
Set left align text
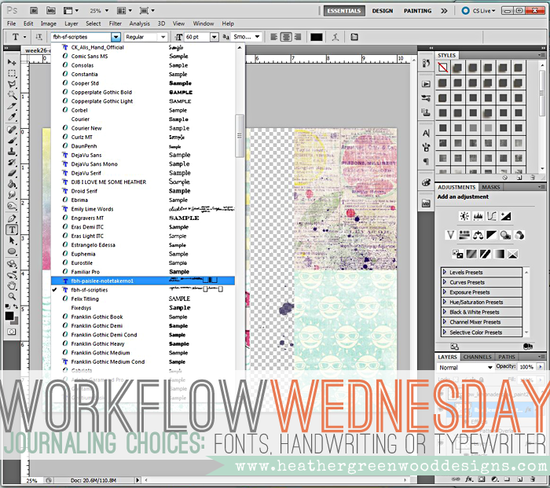(x=274, y=37)
